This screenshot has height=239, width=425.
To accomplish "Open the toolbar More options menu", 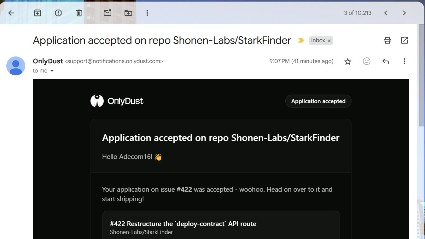I will [147, 13].
